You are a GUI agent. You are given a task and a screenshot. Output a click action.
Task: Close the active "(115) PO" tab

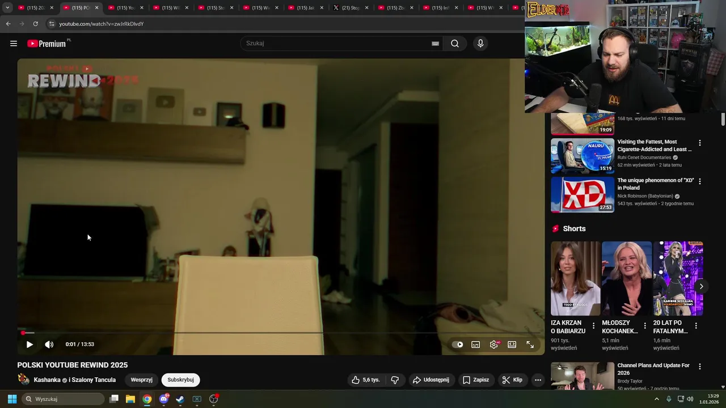tap(96, 8)
